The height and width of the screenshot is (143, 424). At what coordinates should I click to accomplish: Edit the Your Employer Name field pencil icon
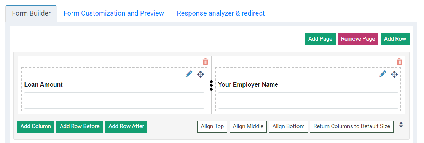tap(383, 74)
